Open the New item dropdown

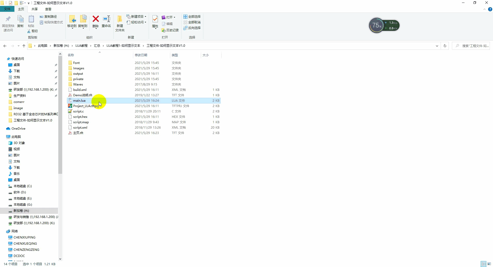(x=136, y=17)
